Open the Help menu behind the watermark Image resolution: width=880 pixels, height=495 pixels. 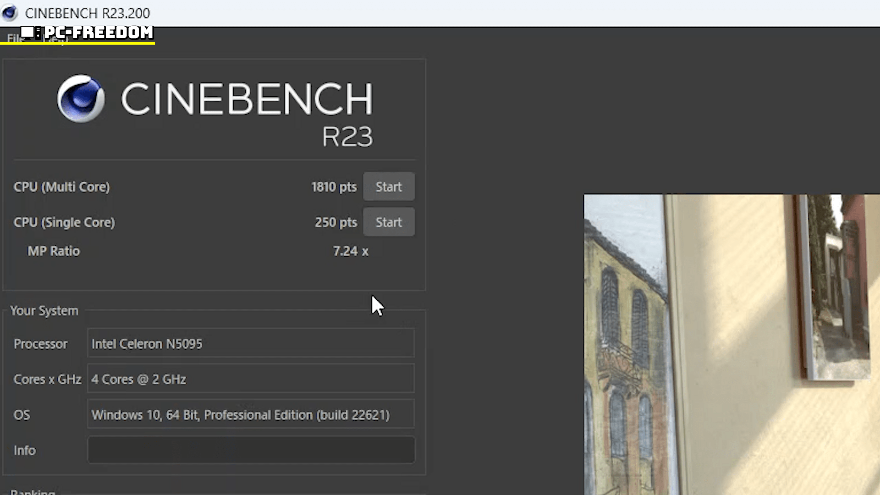coord(56,40)
